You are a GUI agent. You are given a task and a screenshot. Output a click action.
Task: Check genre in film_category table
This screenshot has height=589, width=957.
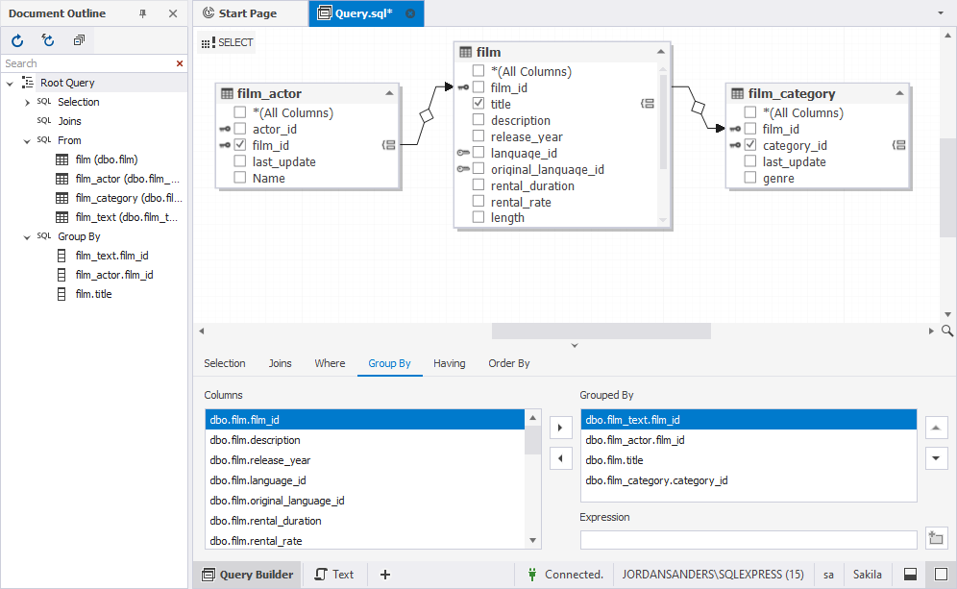coord(750,178)
